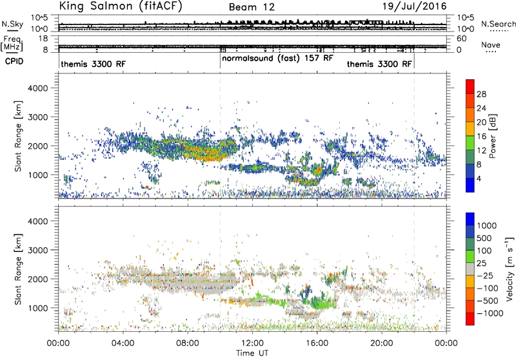Click the bright green 25–100 Velocity colorbar segment

coord(470,256)
